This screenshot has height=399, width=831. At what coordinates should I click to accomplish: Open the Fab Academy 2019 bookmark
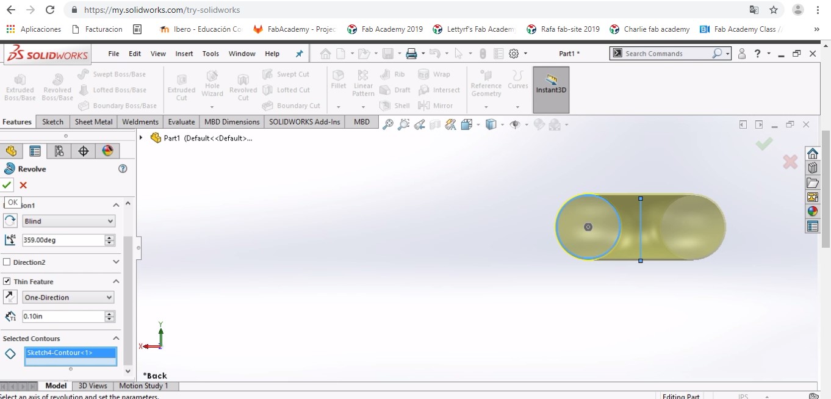385,29
